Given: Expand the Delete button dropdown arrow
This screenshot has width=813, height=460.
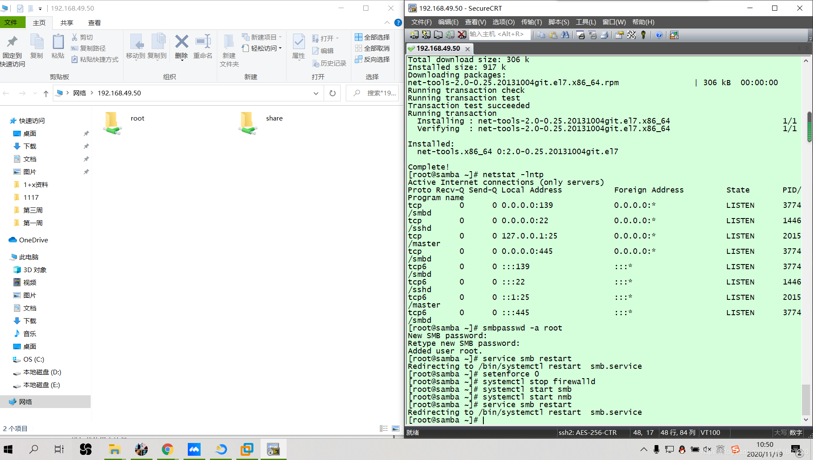Looking at the screenshot, I should tap(182, 60).
